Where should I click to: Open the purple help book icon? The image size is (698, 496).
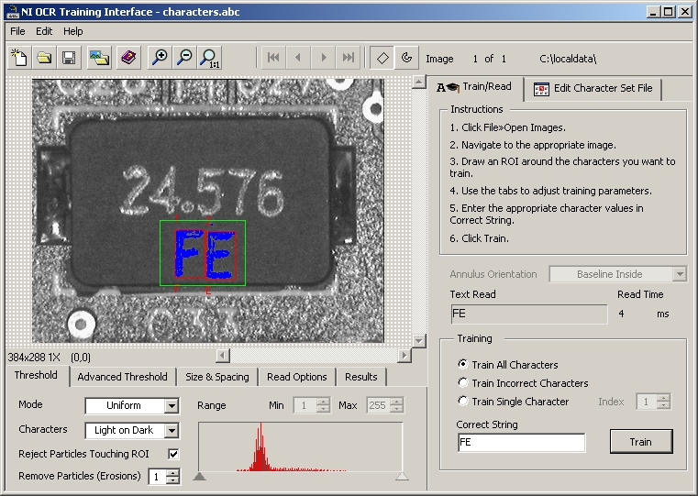tap(128, 58)
